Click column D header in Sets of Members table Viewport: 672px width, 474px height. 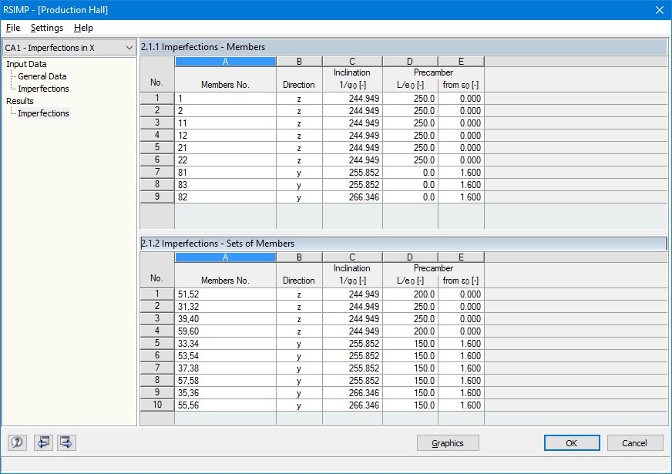pyautogui.click(x=410, y=257)
